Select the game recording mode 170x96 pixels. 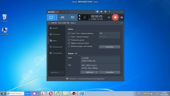pyautogui.click(x=62, y=17)
